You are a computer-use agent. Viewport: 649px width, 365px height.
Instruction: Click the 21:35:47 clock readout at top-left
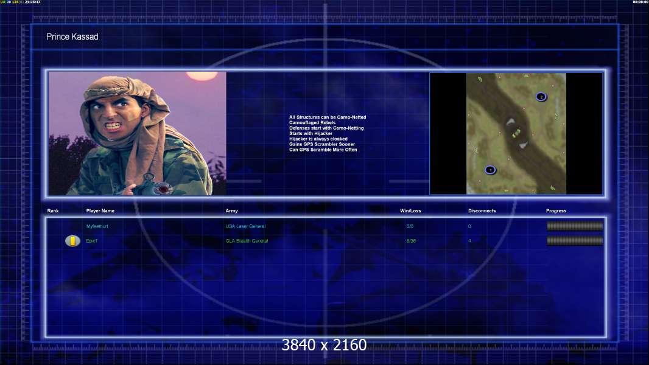tap(33, 2)
